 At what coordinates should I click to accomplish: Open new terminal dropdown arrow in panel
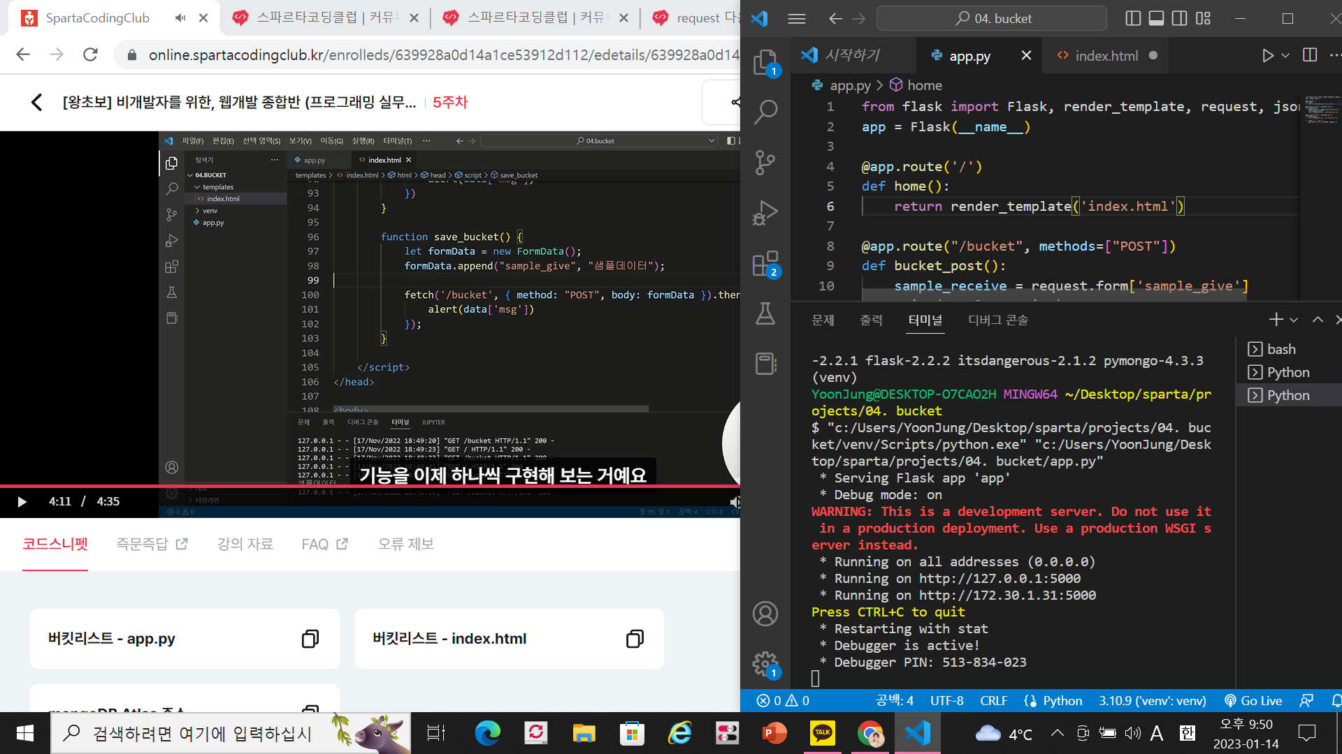click(1294, 320)
